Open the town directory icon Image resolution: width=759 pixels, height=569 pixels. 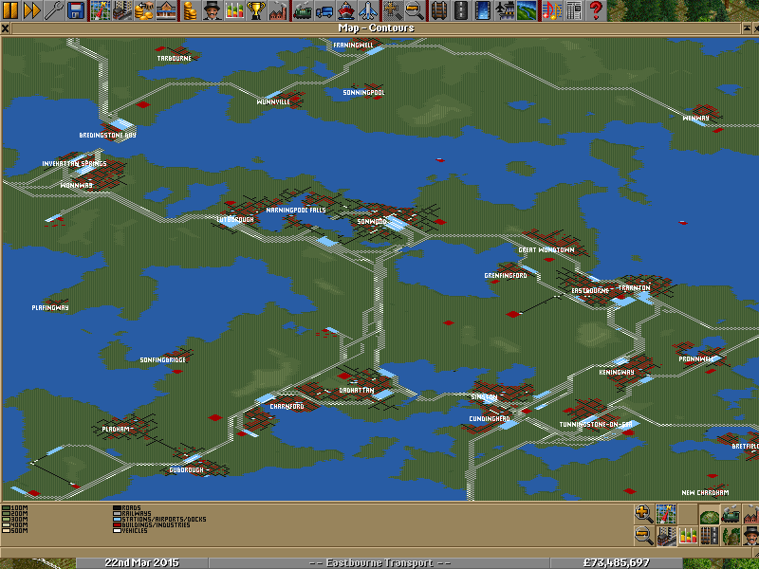click(121, 10)
